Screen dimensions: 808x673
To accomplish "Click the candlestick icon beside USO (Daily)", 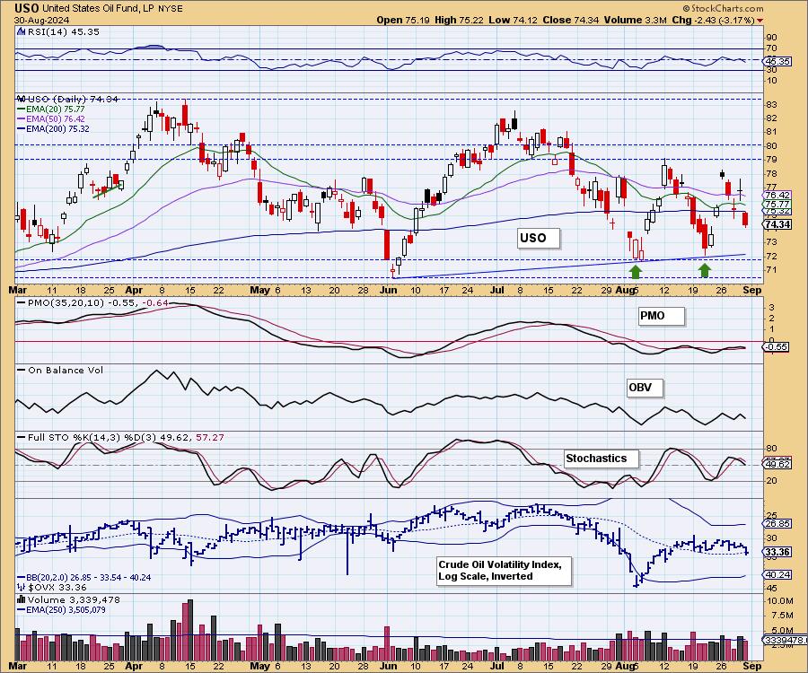I will [22, 99].
